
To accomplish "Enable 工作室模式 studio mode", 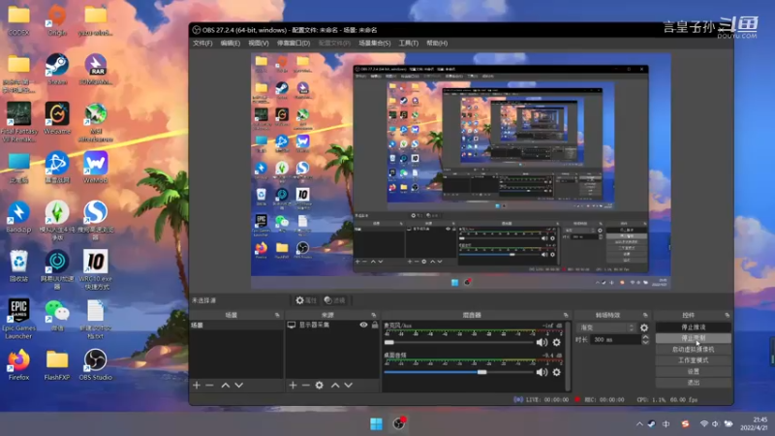I will click(693, 360).
